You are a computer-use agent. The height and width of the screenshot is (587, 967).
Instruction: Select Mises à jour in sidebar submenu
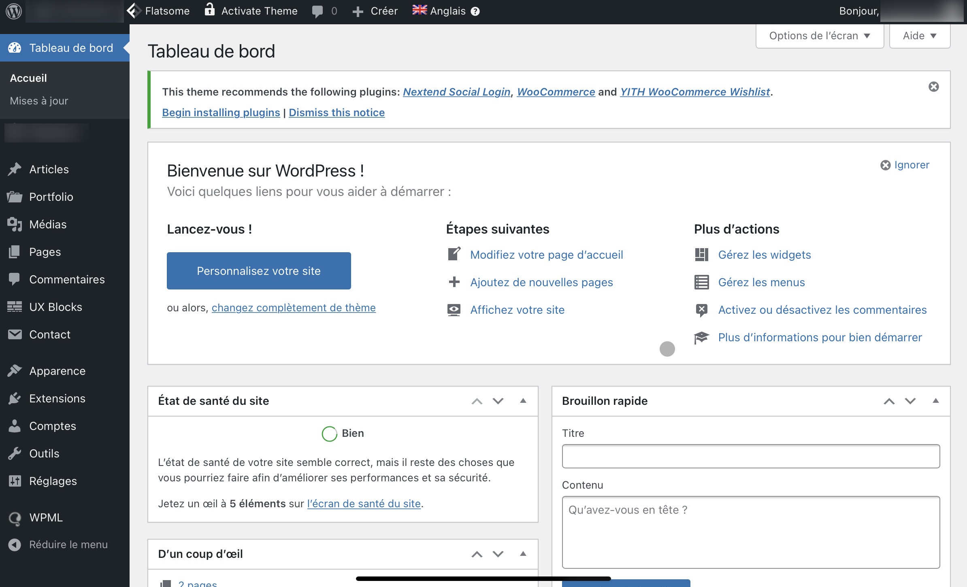pos(39,100)
